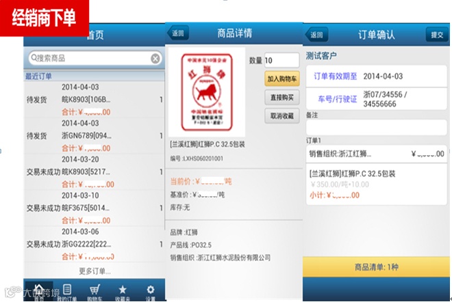Click the 待发货 status of 皖K8903 order
This screenshot has width=452, height=302.
pos(36,100)
